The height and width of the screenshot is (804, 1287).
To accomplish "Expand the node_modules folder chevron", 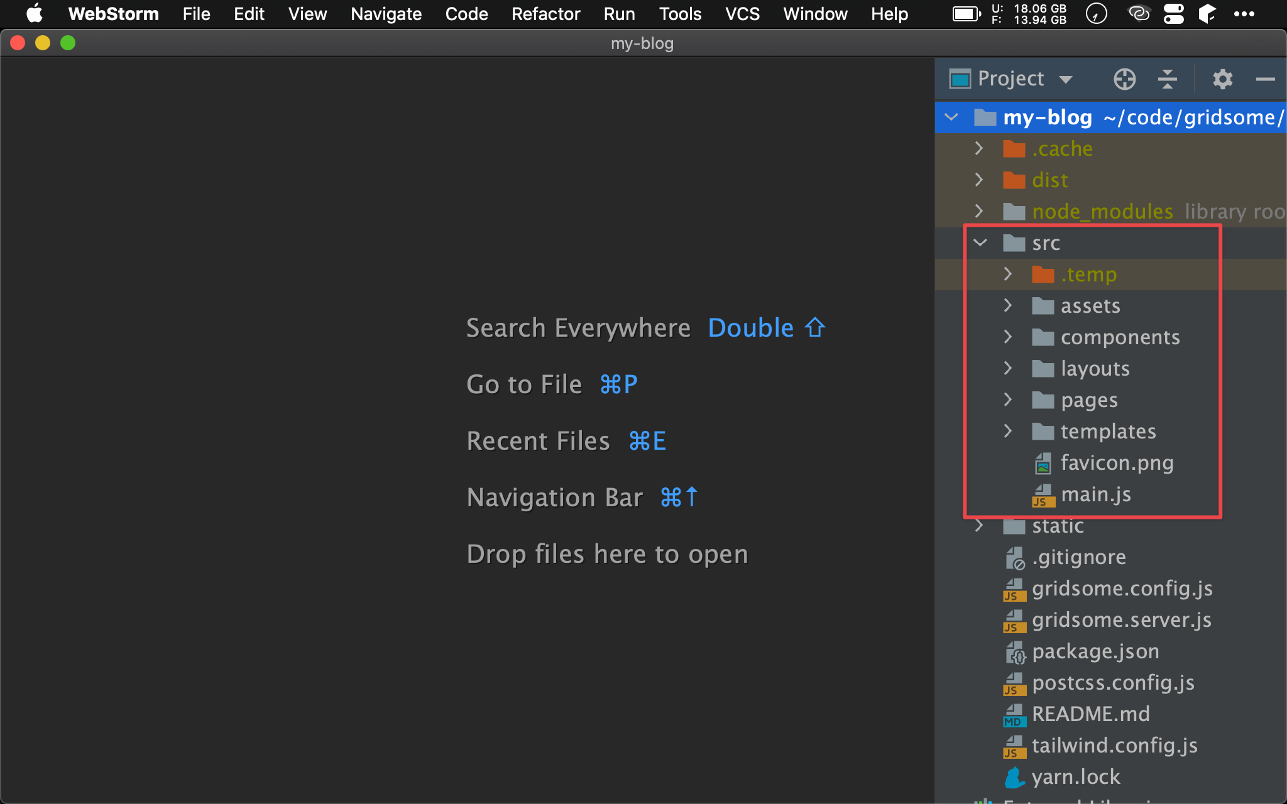I will [x=978, y=211].
